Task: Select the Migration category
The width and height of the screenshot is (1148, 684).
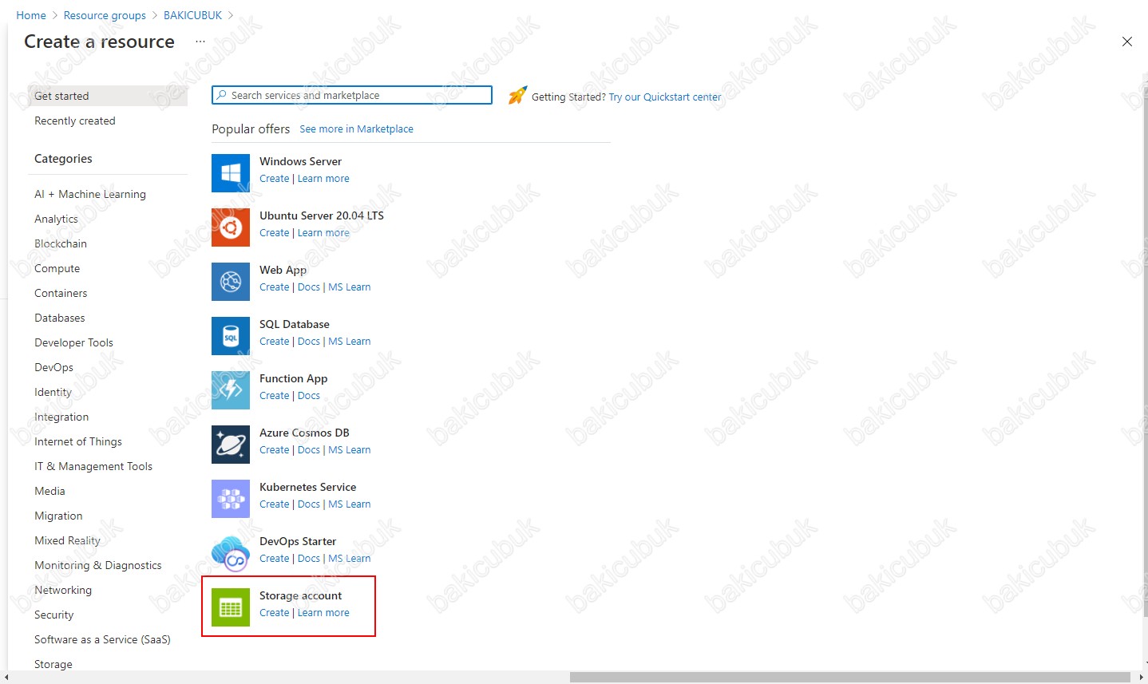Action: click(58, 516)
